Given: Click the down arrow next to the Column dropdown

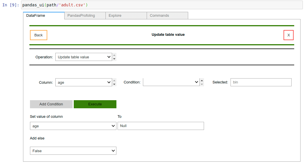Looking at the screenshot, I should point(114,84).
